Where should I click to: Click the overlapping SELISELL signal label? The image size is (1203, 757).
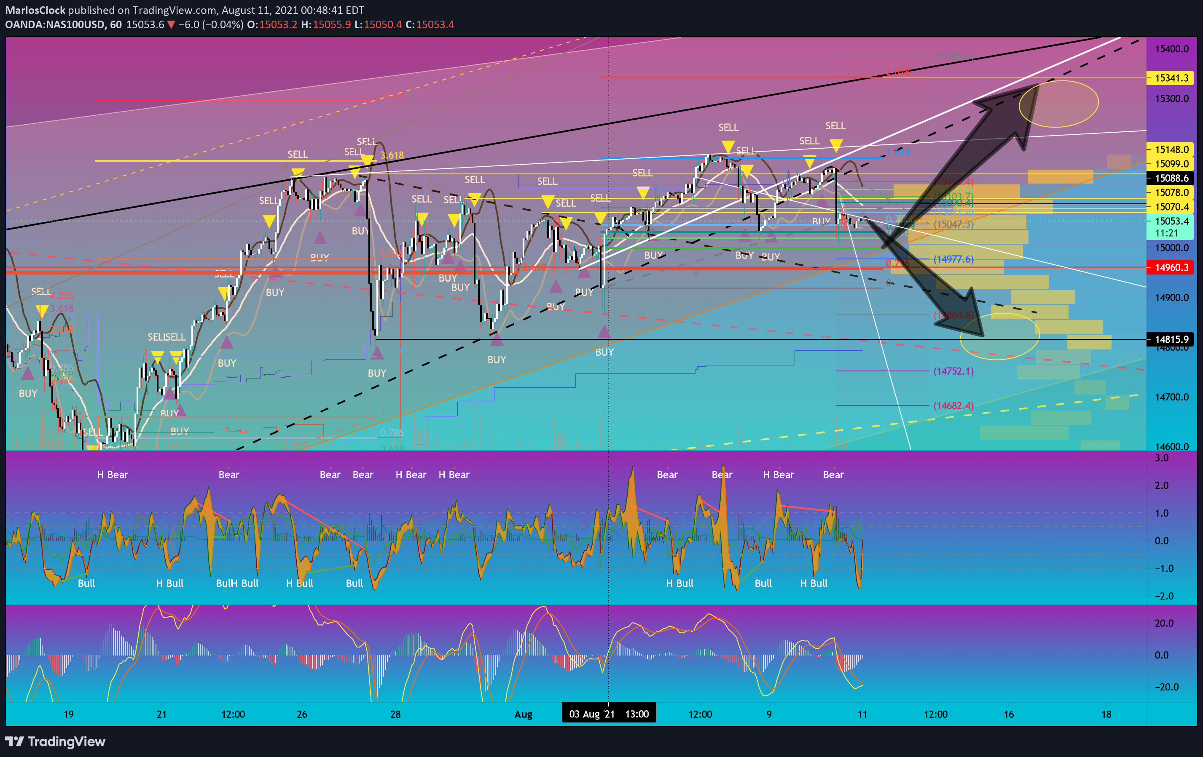(x=166, y=337)
